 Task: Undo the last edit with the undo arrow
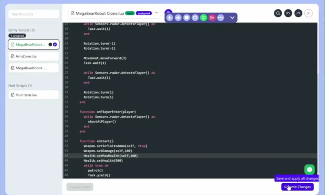(288, 13)
